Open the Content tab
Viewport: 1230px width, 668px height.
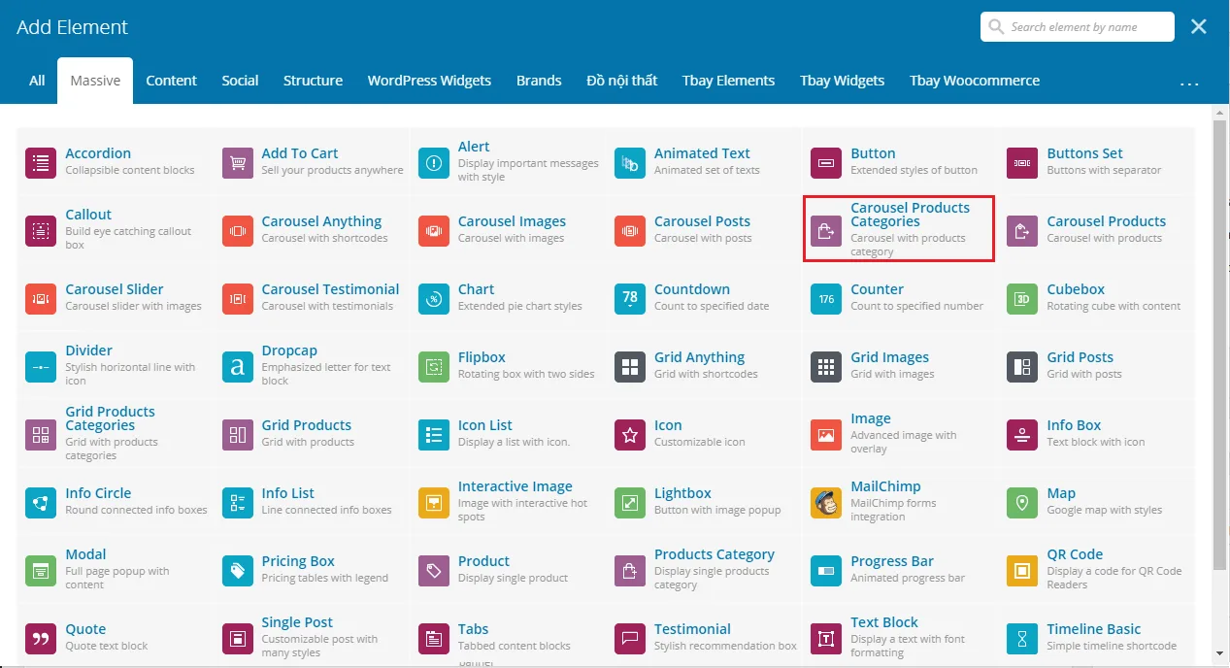(x=172, y=81)
